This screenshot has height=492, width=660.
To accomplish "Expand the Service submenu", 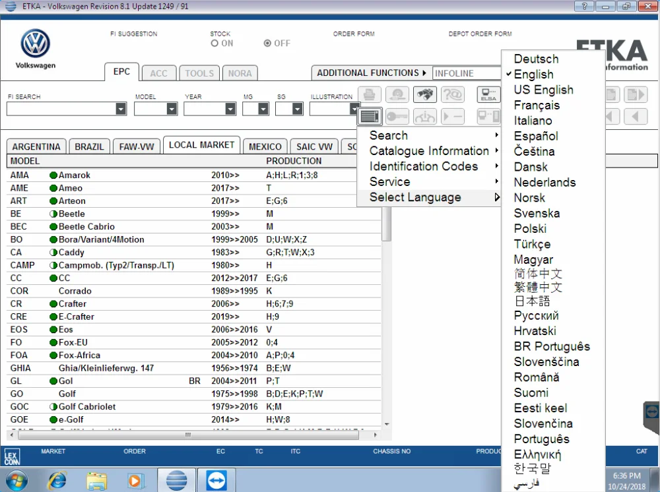I will [428, 181].
